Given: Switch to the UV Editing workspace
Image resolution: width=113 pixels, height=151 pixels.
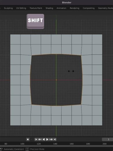Looking at the screenshot, I should (x=21, y=8).
